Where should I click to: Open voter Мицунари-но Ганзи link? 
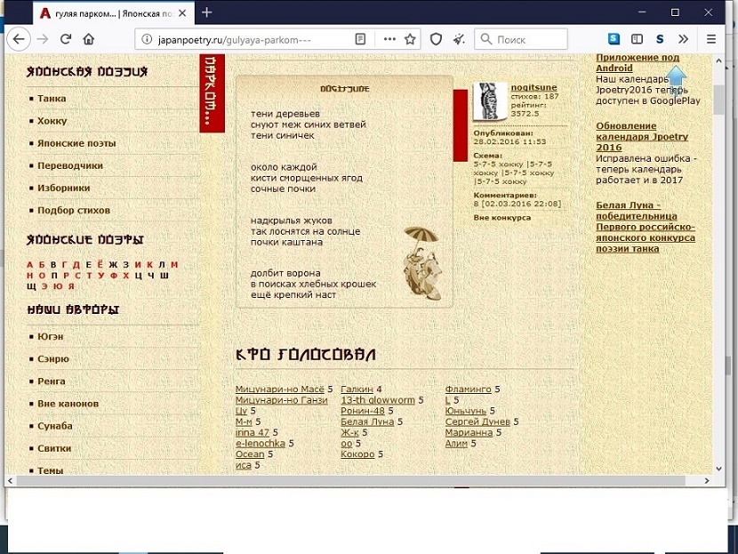[x=282, y=400]
